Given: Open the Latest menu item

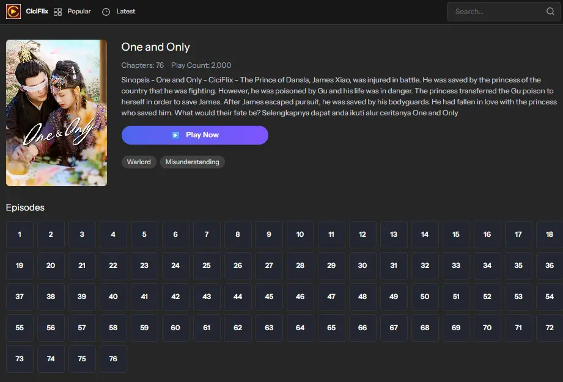Looking at the screenshot, I should 126,12.
